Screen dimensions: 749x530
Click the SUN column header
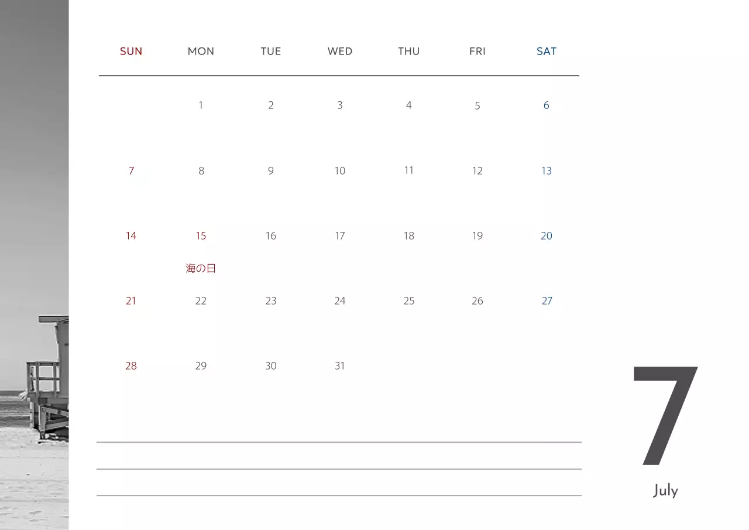pos(131,52)
